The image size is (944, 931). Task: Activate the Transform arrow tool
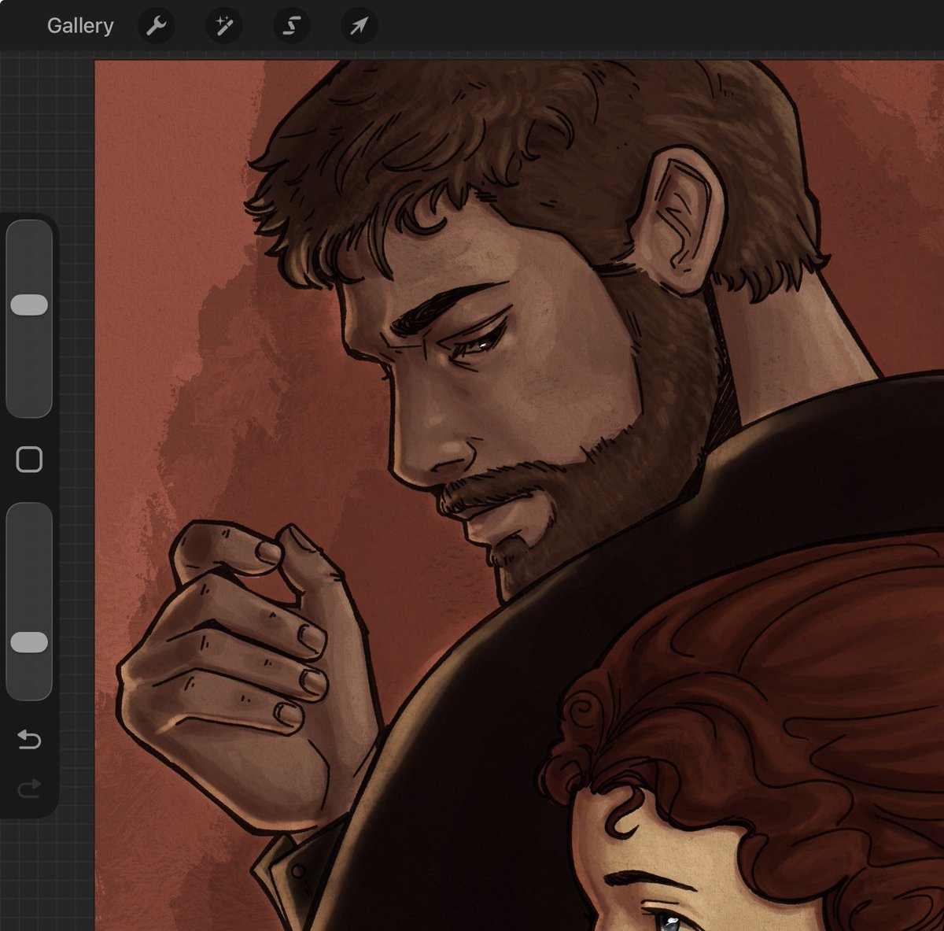point(360,26)
